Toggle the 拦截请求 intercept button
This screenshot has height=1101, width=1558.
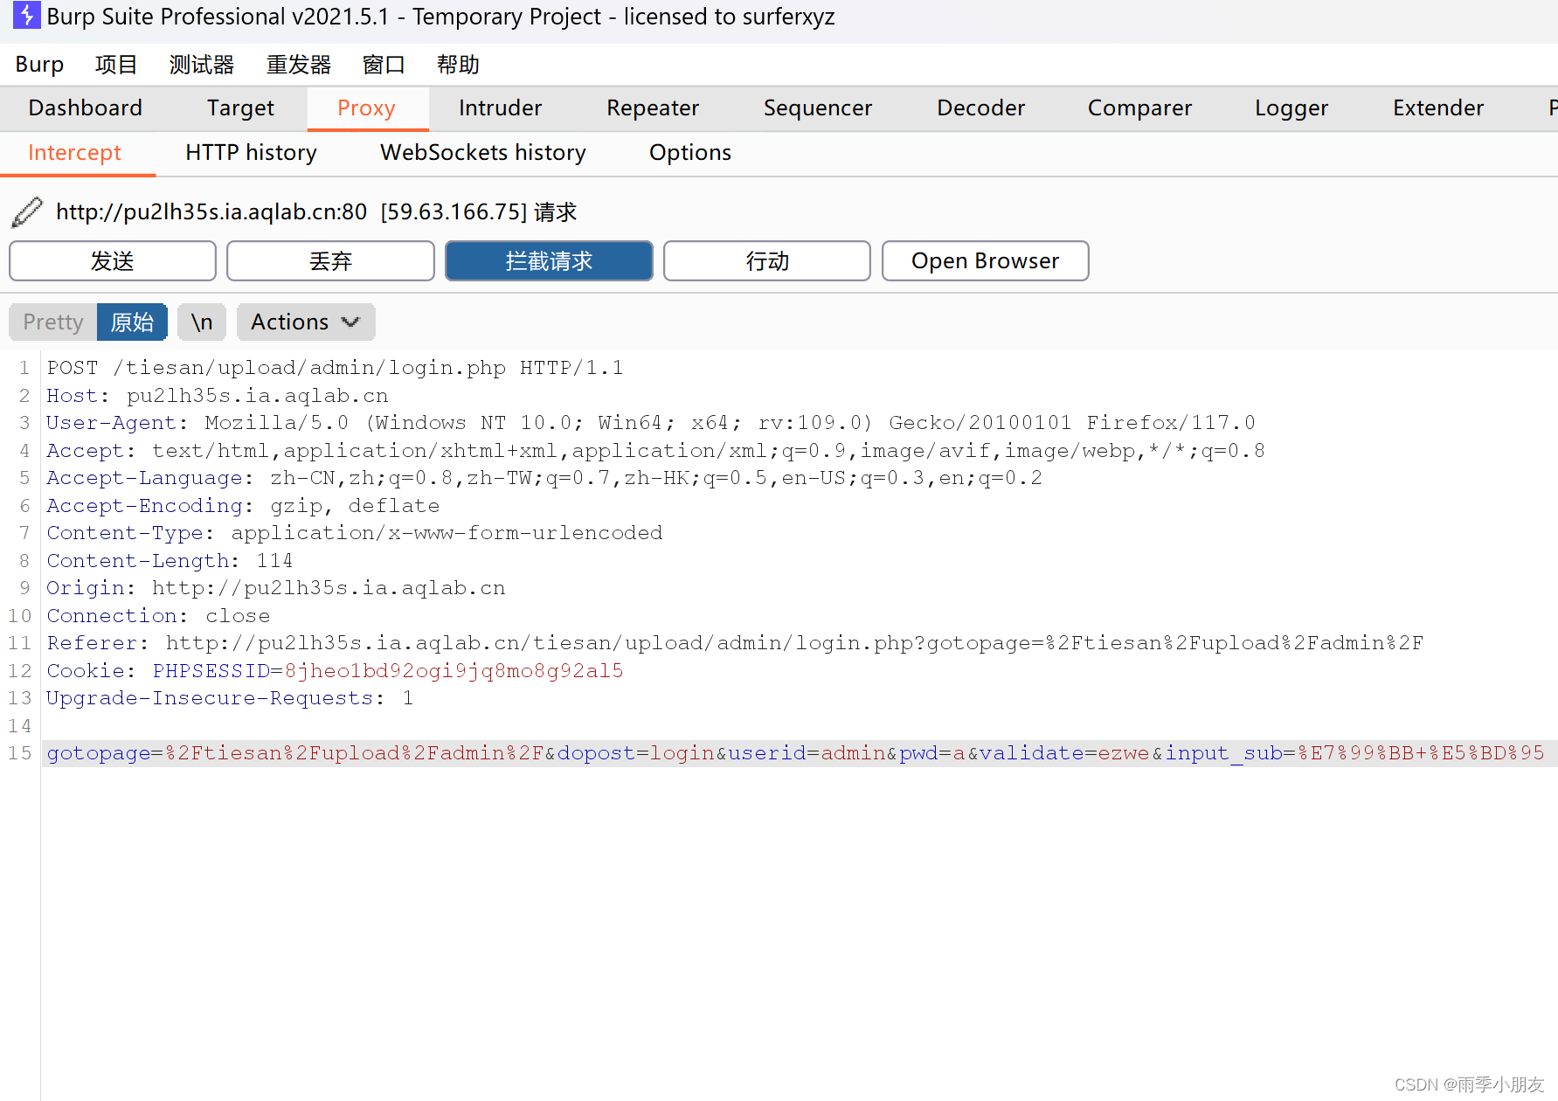click(549, 260)
